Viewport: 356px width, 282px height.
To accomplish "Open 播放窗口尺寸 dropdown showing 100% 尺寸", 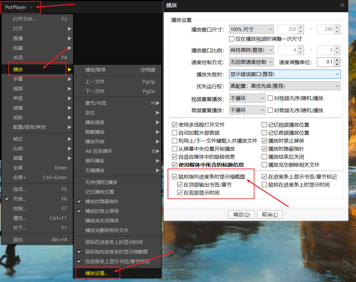I will 251,29.
